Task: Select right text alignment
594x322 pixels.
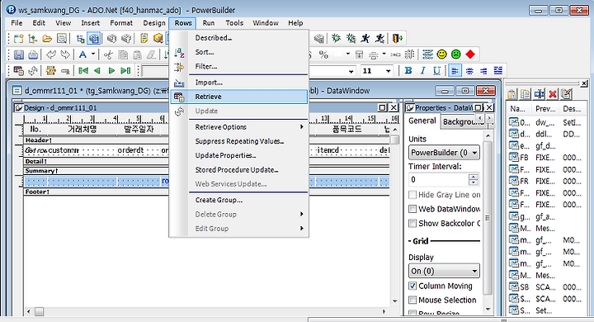Action: pyautogui.click(x=483, y=70)
